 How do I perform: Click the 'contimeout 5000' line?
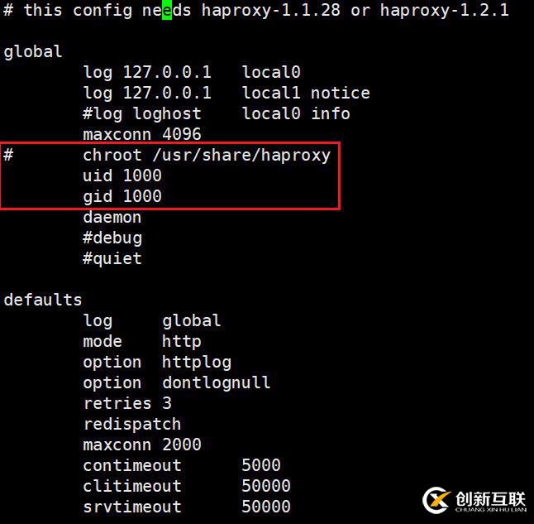(182, 466)
